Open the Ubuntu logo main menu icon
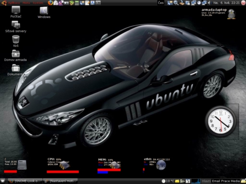Image resolution: width=246 pixels, height=184 pixels. pyautogui.click(x=4, y=3)
